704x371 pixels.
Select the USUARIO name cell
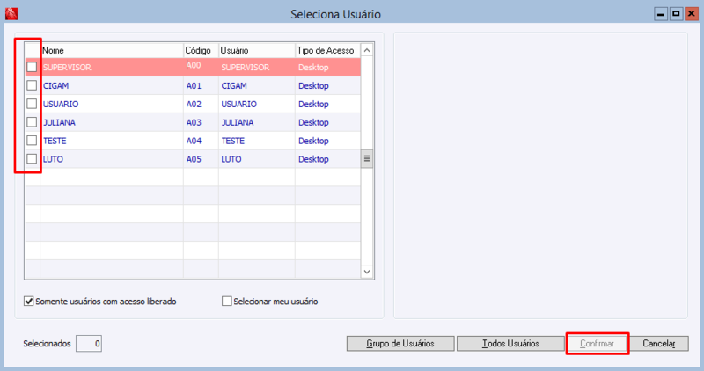tap(112, 104)
